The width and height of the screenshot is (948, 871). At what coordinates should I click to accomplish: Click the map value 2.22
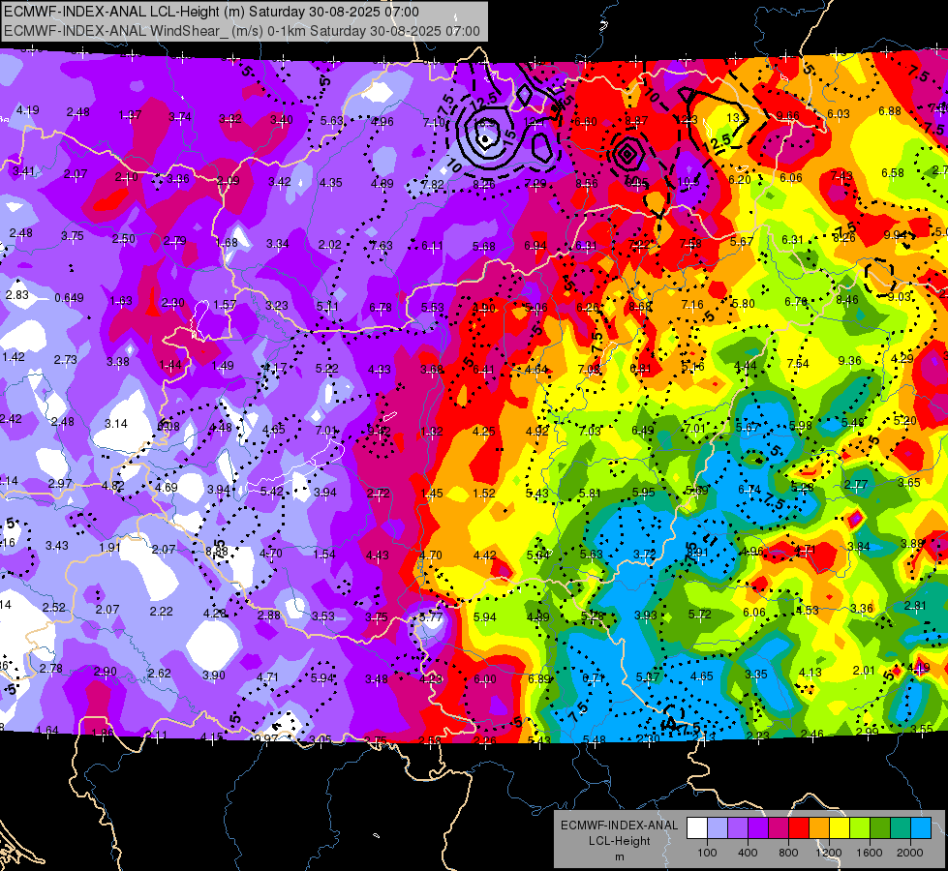coord(161,611)
